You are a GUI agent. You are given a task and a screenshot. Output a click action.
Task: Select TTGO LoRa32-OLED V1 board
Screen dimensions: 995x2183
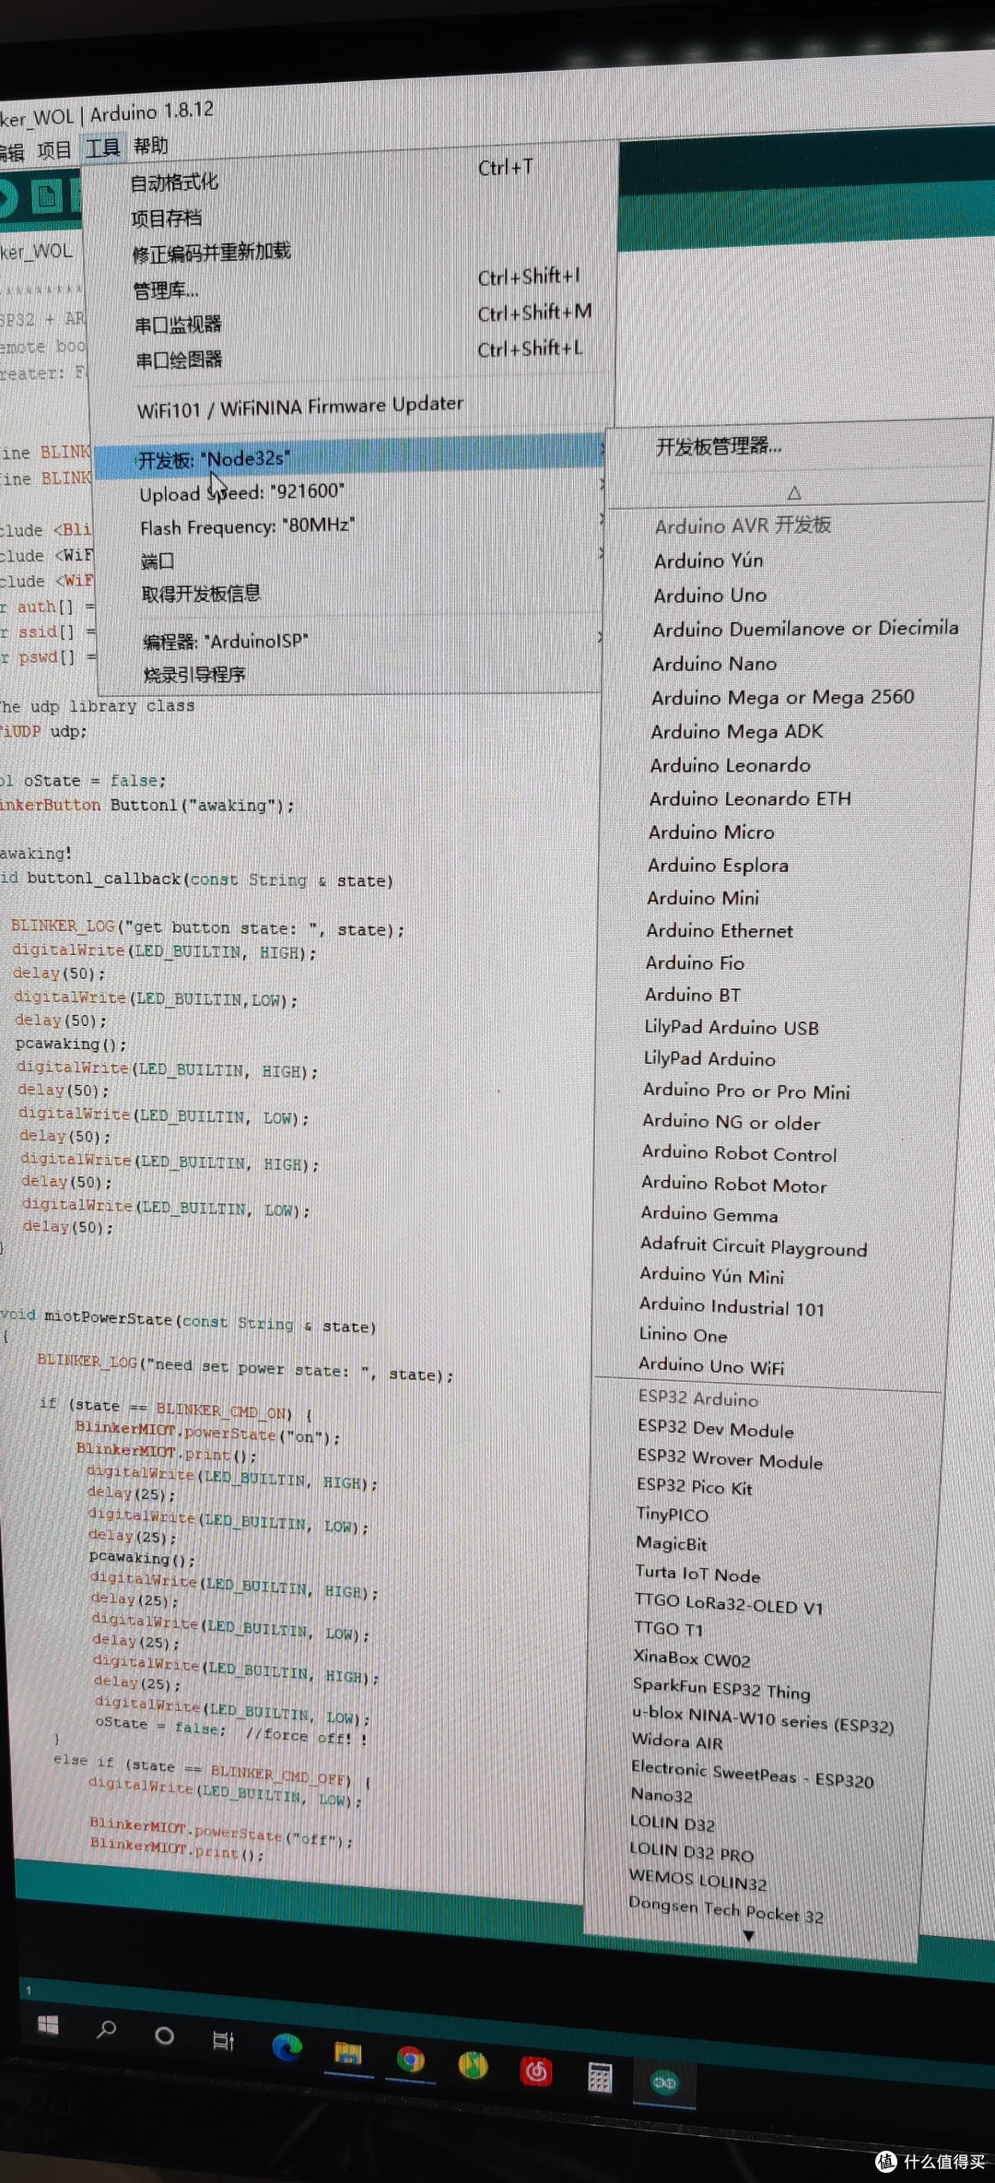[728, 1603]
